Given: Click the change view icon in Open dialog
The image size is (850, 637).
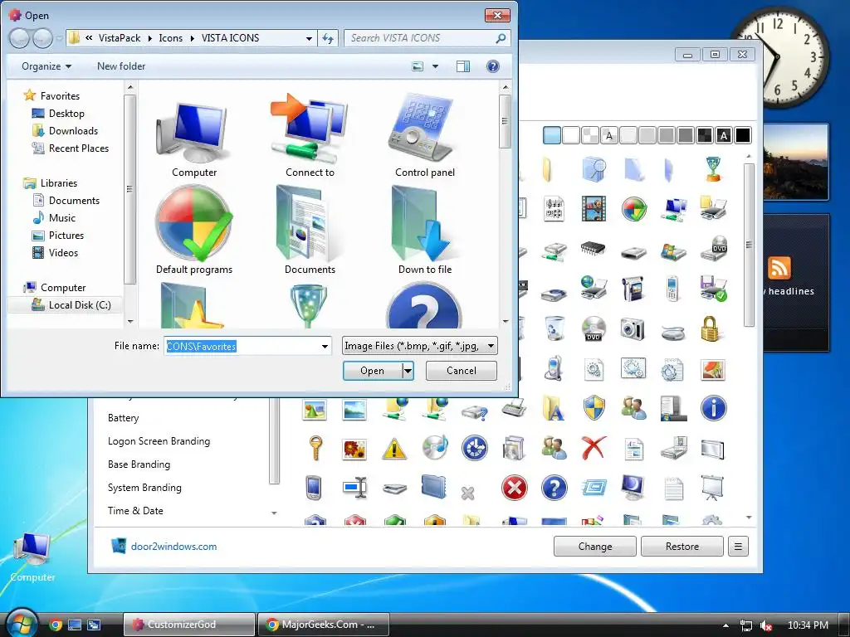Looking at the screenshot, I should (x=418, y=66).
